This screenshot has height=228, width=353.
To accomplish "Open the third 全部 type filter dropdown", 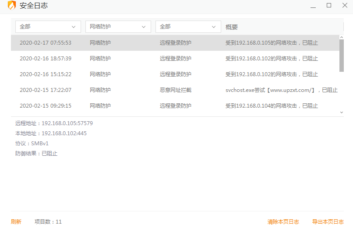I will [188, 27].
